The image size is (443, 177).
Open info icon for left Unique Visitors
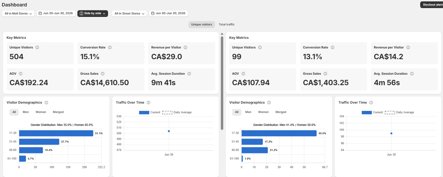coord(37,47)
